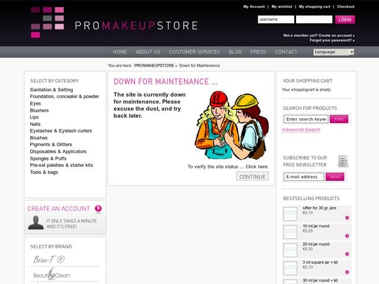379x284 pixels.
Task: Open the Language dropdown
Action: click(x=333, y=52)
